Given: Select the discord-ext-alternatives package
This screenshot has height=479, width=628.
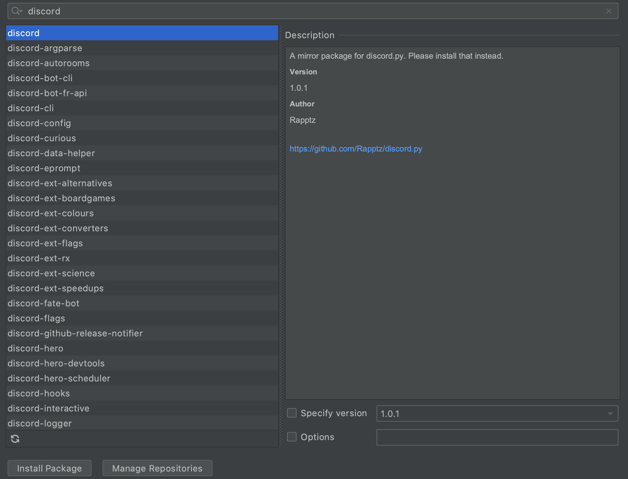Looking at the screenshot, I should click(x=142, y=183).
